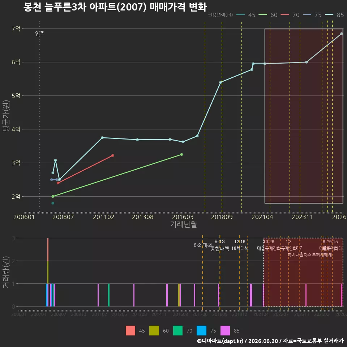The image size is (347, 347).
Task: Click the 45 legend swatch at bottom
Action: [x=130, y=331]
